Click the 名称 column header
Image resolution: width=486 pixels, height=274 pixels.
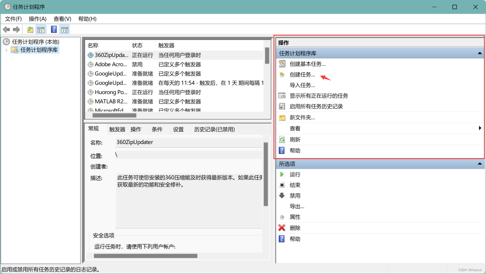[107, 45]
